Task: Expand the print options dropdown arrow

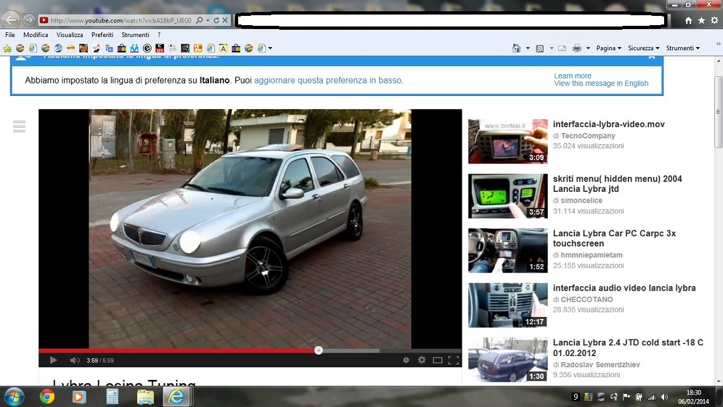Action: [x=588, y=48]
